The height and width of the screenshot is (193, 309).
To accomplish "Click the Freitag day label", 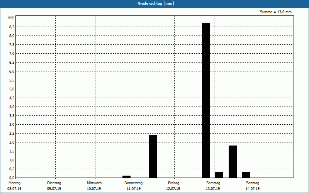I will [173, 183].
